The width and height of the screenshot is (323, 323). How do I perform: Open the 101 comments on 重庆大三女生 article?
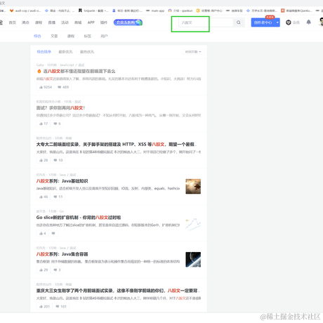tap(61, 306)
